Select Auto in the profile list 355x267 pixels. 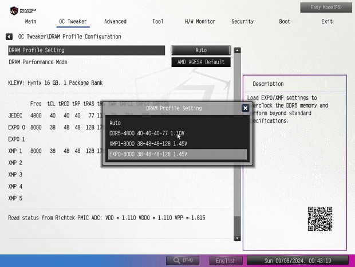pos(115,123)
